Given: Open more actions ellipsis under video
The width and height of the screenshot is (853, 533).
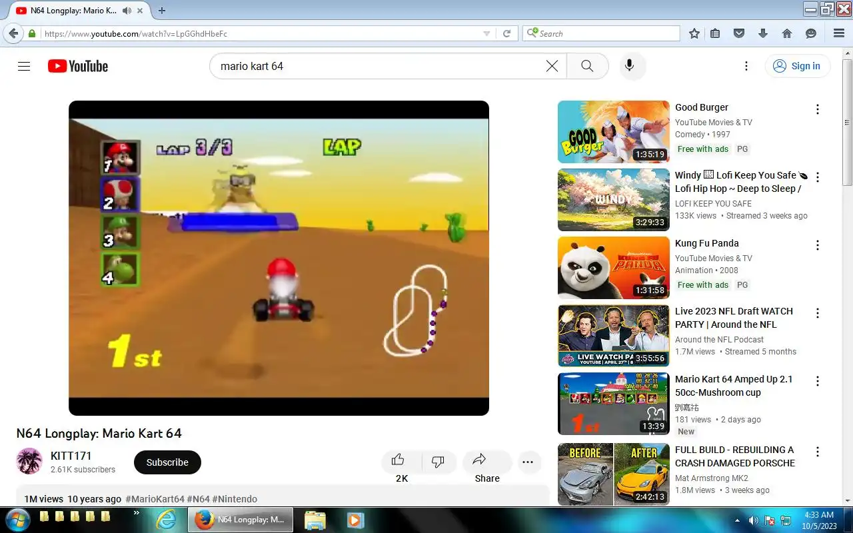Looking at the screenshot, I should [528, 462].
